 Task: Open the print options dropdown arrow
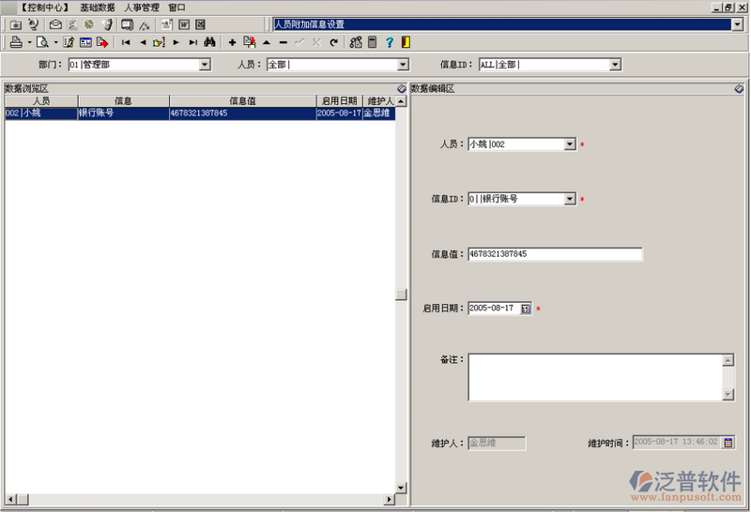[x=29, y=42]
